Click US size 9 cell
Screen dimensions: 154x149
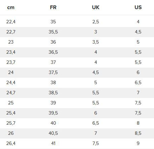click(138, 143)
